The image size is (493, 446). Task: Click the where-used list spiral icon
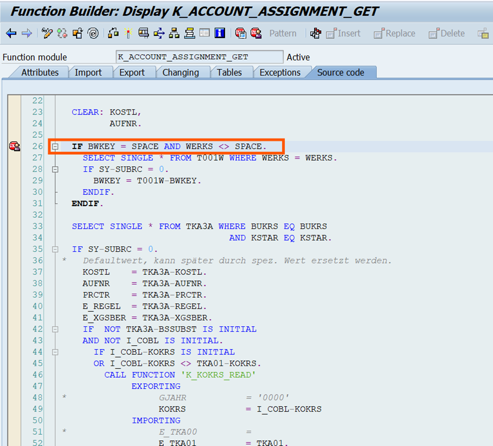[93, 33]
